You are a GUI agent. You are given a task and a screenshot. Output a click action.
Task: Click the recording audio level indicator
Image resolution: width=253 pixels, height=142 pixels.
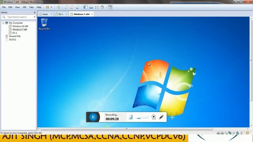click(x=131, y=117)
